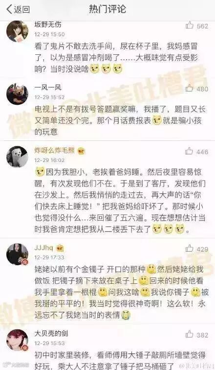Open 炸呀么炸毛熊's polar bear avatar
The width and height of the screenshot is (215, 370).
(17, 157)
